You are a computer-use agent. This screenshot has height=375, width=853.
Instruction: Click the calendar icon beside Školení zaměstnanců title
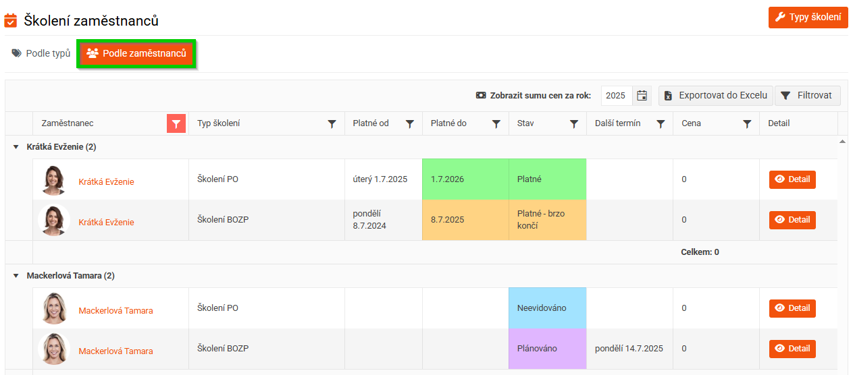click(11, 21)
